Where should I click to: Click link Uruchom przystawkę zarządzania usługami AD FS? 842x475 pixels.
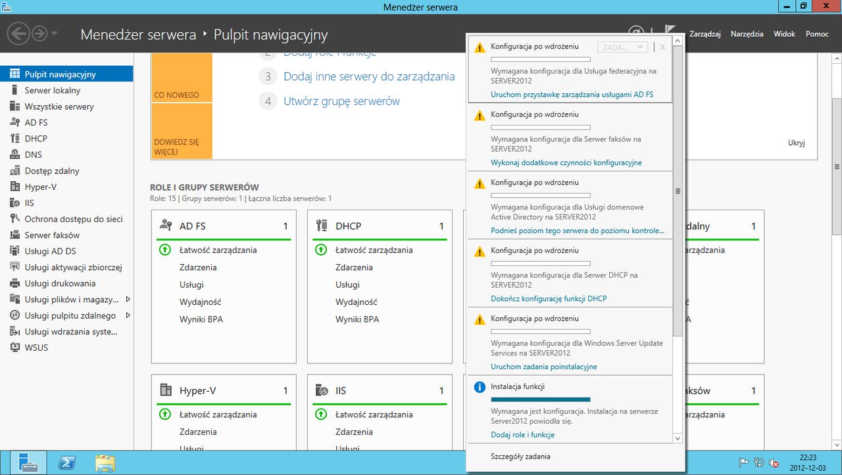click(572, 95)
